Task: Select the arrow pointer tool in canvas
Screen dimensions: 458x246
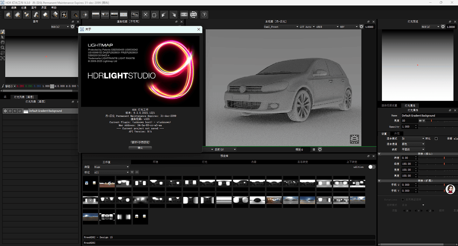Action: pyautogui.click(x=3, y=37)
